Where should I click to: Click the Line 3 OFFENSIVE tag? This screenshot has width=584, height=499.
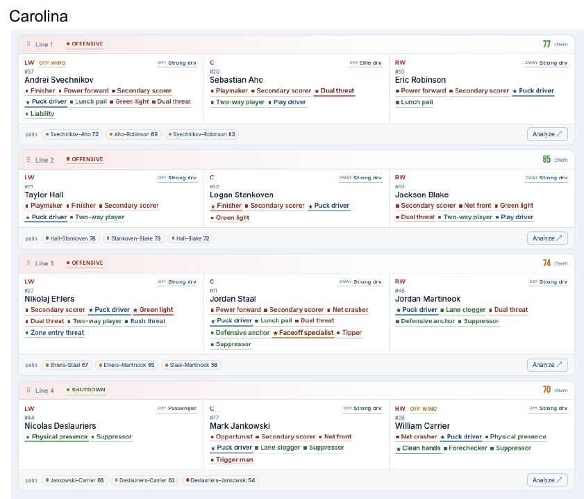[85, 263]
